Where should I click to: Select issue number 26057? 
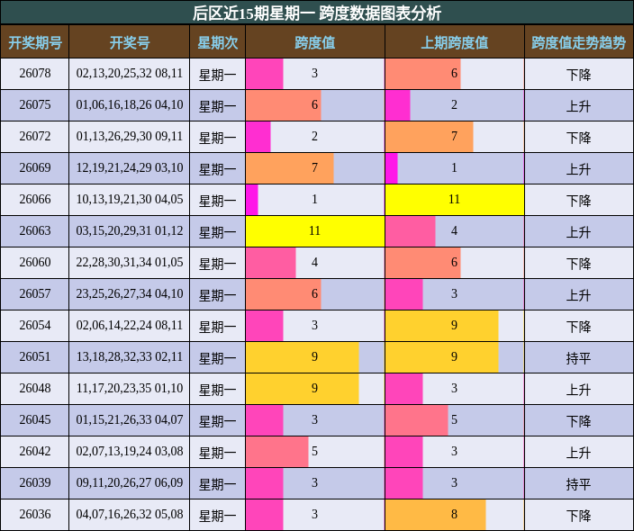pyautogui.click(x=35, y=293)
